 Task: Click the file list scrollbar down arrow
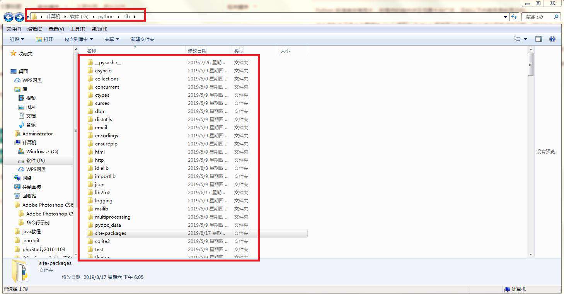531,254
